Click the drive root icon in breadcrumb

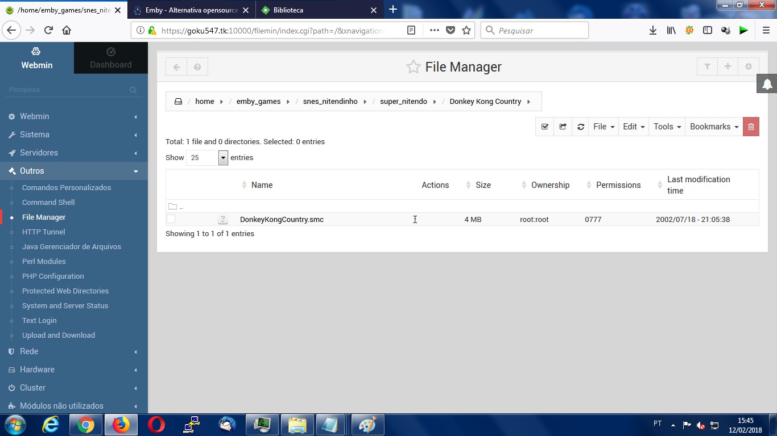point(178,102)
